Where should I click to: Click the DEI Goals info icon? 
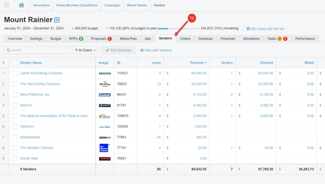248,29
